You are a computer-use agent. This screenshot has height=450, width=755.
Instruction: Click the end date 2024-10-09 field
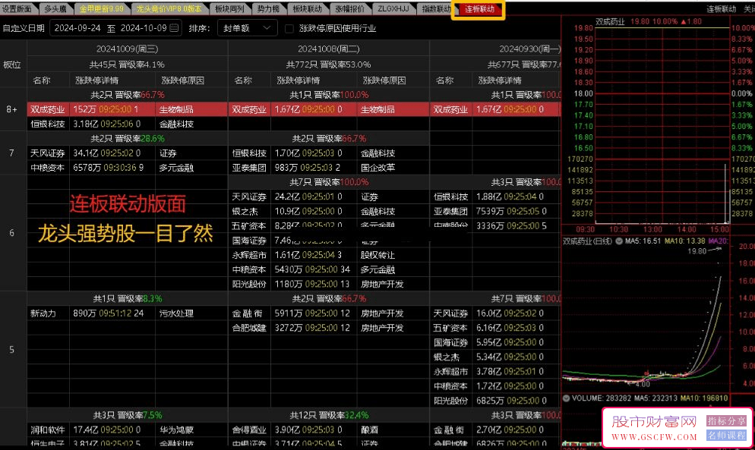144,28
